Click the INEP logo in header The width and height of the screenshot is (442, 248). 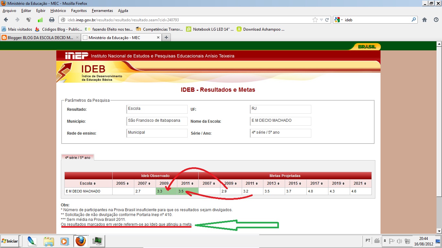tap(77, 56)
